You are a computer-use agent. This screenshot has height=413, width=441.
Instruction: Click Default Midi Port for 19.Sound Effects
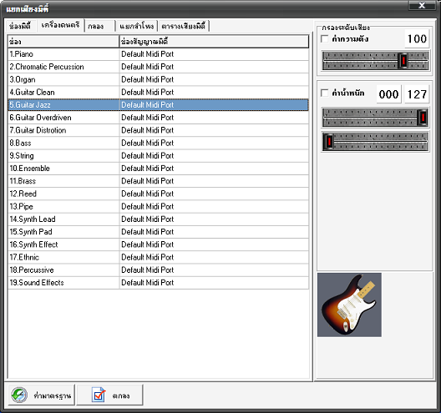coord(147,283)
